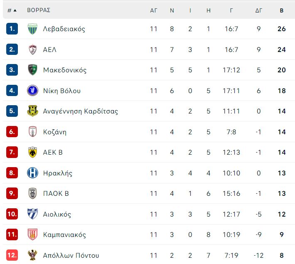Sort by goal difference ΔΓ header
This screenshot has height=264, width=295.
(259, 10)
